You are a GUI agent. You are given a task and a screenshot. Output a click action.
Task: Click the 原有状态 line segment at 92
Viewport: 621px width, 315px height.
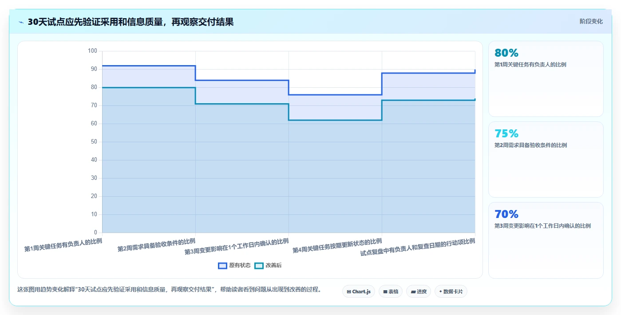point(149,66)
